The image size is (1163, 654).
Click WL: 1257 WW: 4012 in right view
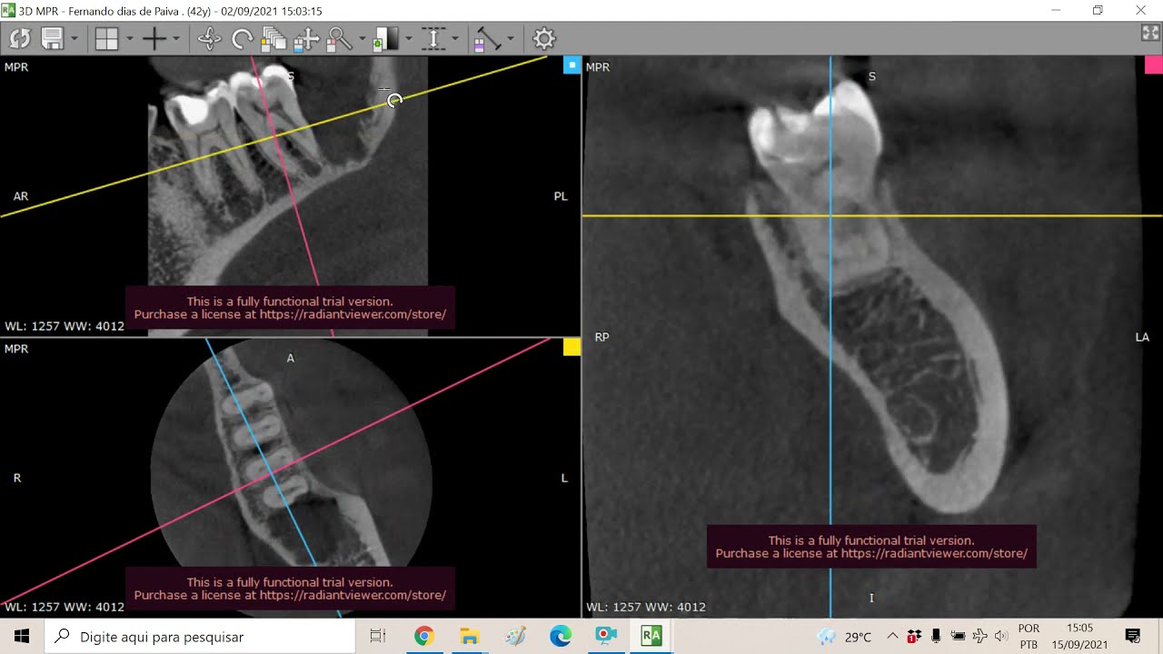646,607
